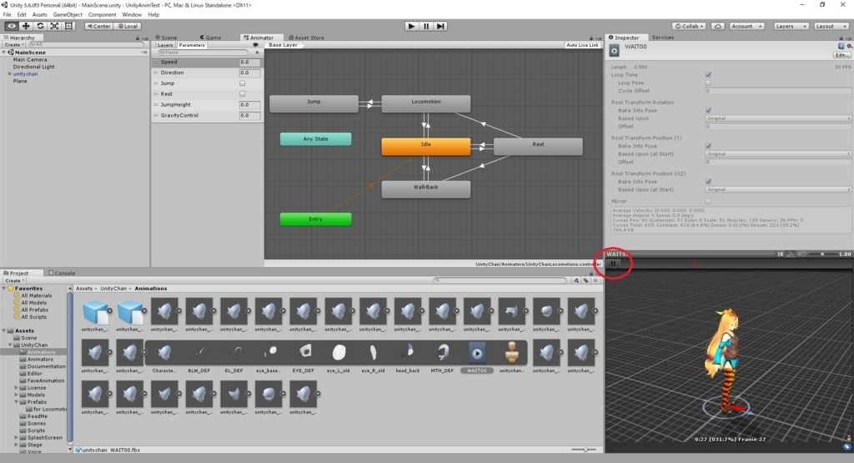Open the Inspector gear settings icon
Screen dimensions: 854x463
[850, 47]
